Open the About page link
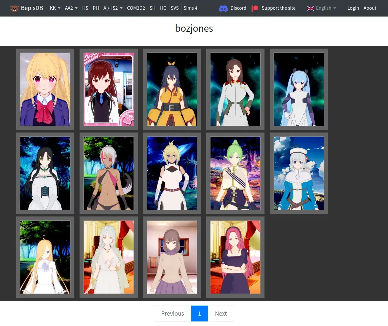This screenshot has height=326, width=388. point(370,8)
